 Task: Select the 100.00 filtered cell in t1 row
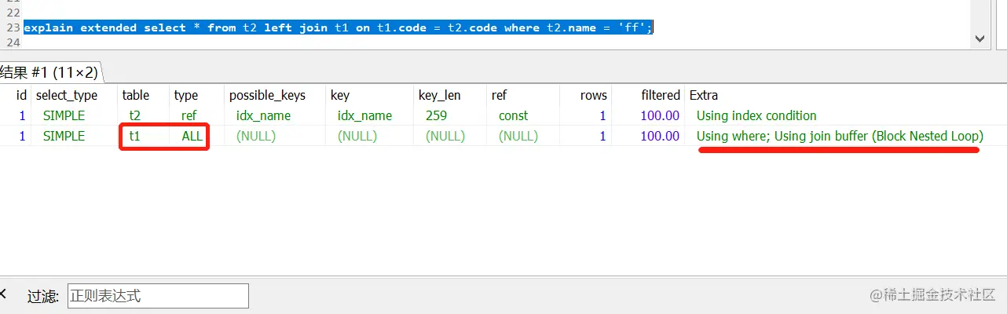click(x=660, y=136)
